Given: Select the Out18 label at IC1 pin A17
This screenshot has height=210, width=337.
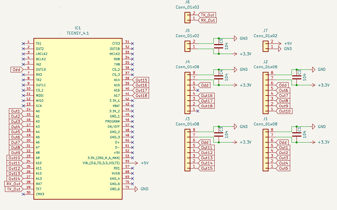Looking at the screenshot, I should (x=141, y=96).
